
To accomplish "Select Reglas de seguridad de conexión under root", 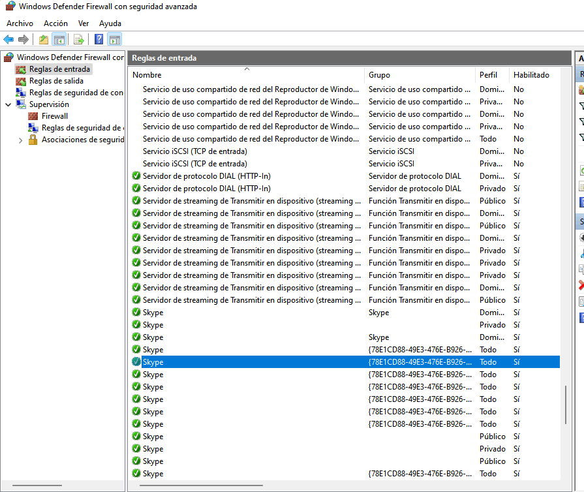I will [76, 93].
